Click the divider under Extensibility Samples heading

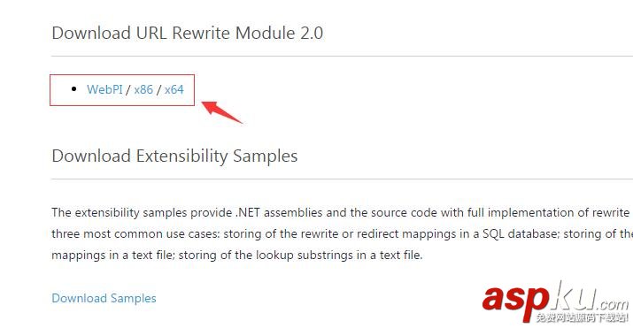click(342, 179)
